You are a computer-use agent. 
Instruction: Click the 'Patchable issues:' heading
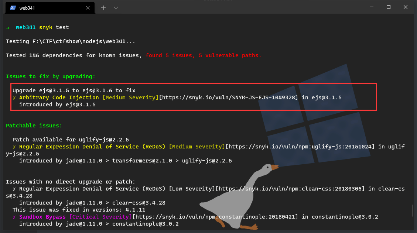click(x=34, y=126)
